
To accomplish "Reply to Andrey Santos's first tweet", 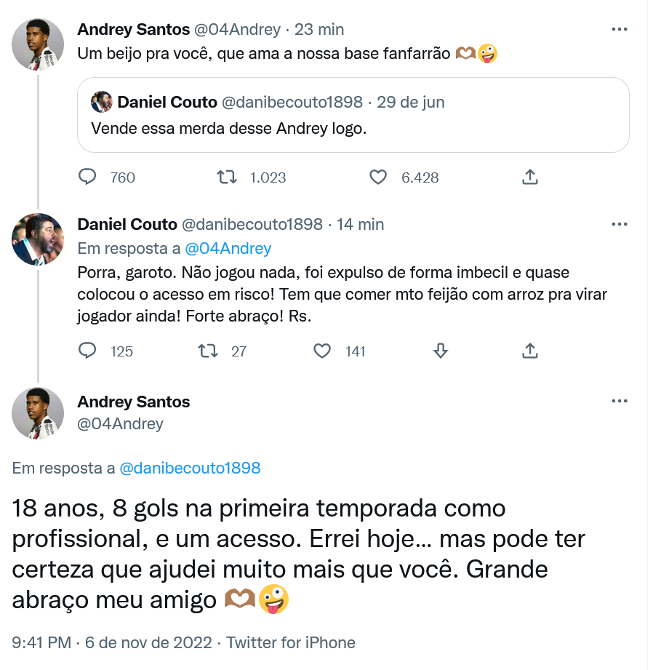I will coord(87,177).
